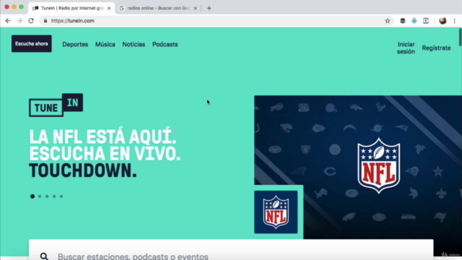Focus the Buscar estaciones search field
The image size is (462, 260).
point(231,250)
